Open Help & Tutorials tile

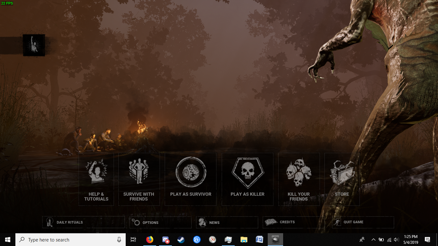(x=96, y=179)
